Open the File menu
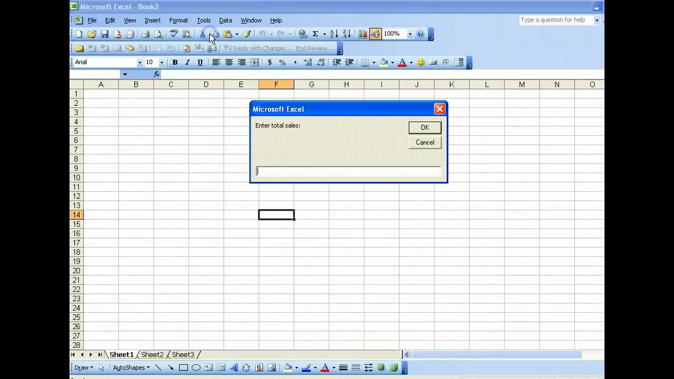Image resolution: width=674 pixels, height=379 pixels. point(92,21)
